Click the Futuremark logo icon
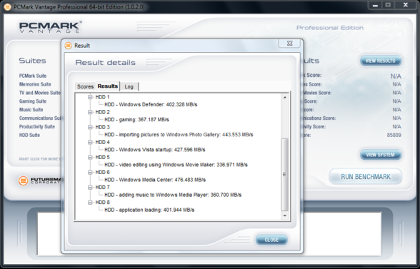The height and width of the screenshot is (269, 420). tap(24, 181)
